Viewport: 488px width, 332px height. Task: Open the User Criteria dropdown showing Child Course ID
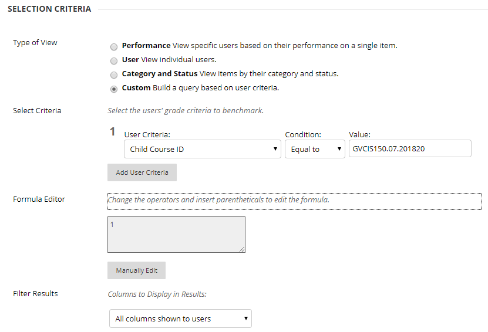coord(203,149)
